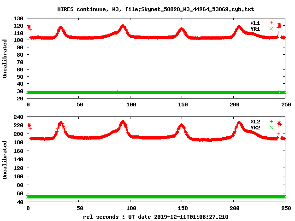The width and height of the screenshot is (295, 221).
Task: Click x-axis tick label 100 under the XL2 plot
Action: tap(131, 208)
